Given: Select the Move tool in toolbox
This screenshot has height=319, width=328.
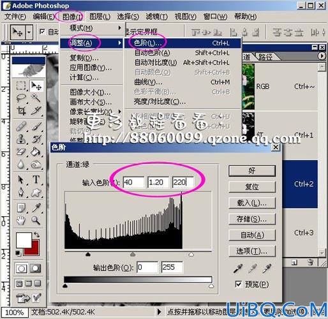Looking at the screenshot, I should pos(36,86).
